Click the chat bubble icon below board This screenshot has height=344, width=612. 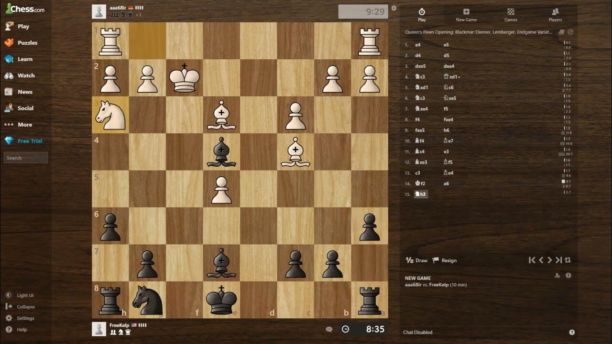coord(329,329)
